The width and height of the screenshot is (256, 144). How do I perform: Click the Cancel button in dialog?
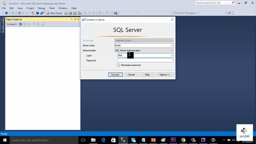[131, 75]
